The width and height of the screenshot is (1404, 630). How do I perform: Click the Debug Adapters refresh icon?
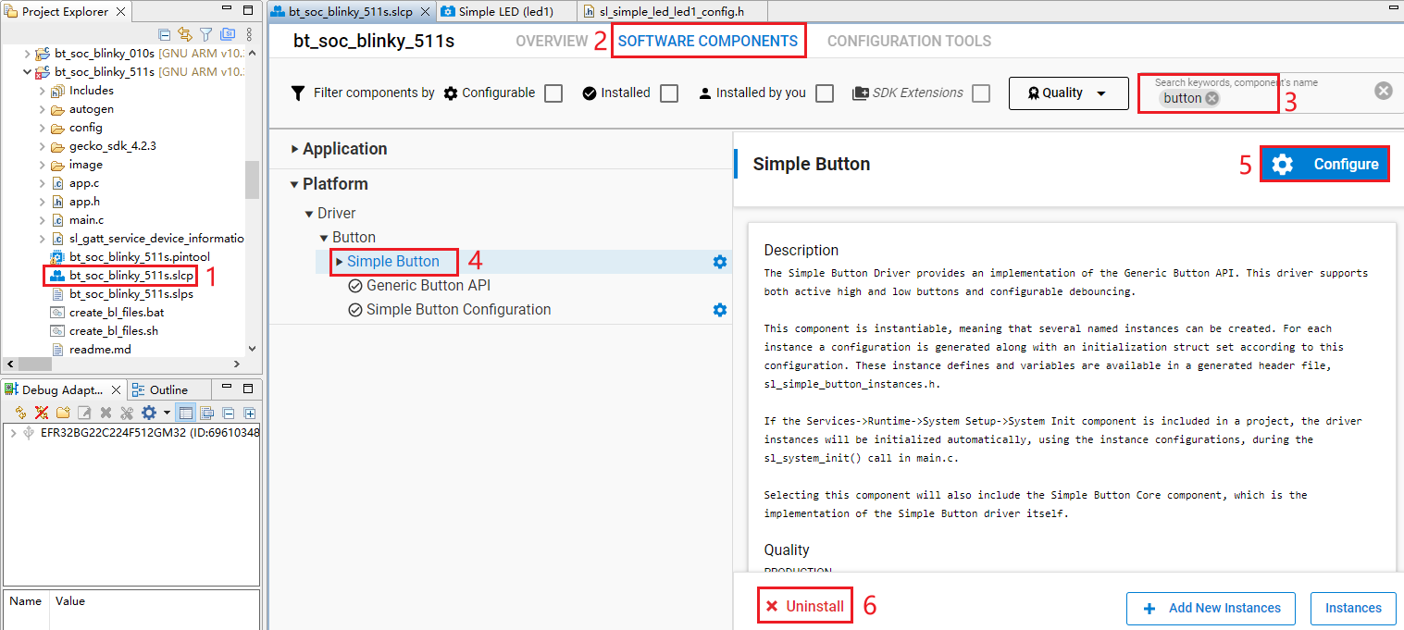click(x=20, y=413)
